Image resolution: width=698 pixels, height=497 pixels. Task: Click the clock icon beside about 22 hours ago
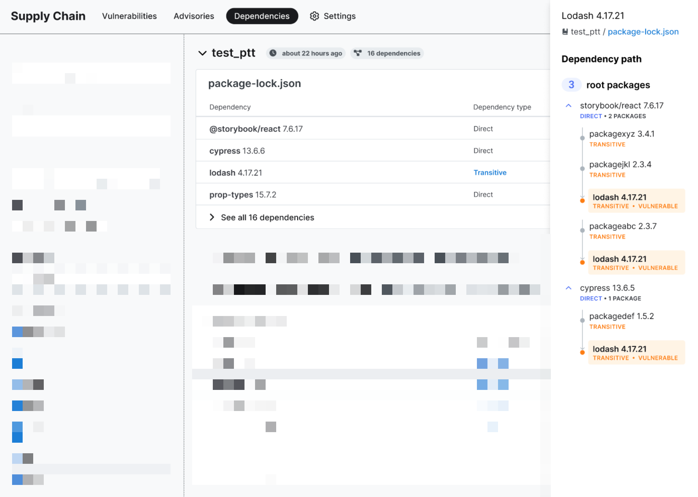pos(273,53)
